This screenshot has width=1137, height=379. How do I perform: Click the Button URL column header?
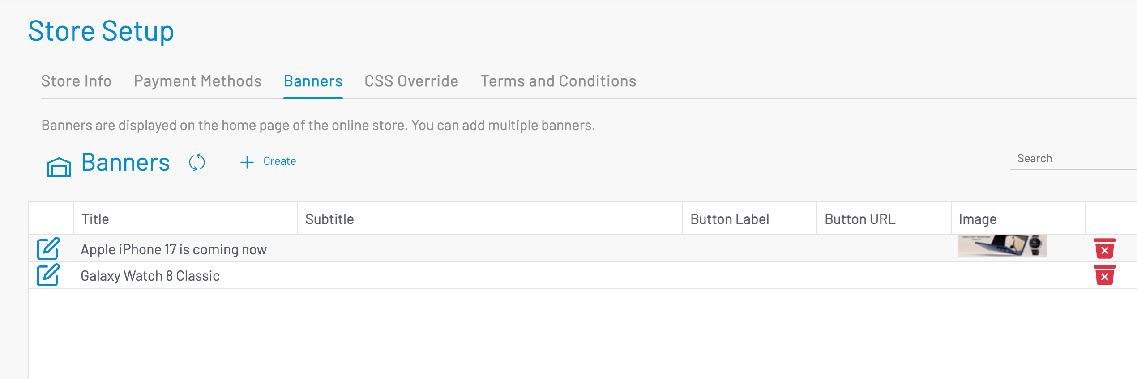click(860, 219)
